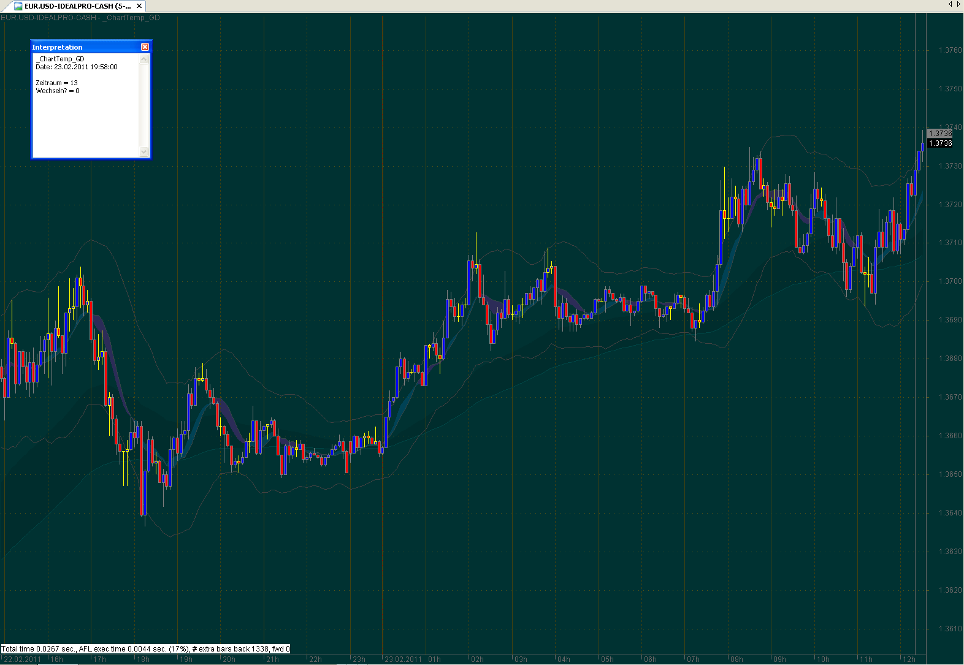Image resolution: width=964 pixels, height=665 pixels.
Task: Click the 05h label on the time axis
Action: pos(607,659)
